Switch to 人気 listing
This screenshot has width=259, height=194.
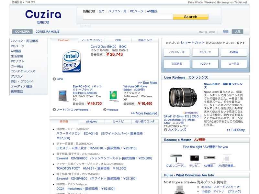point(238,31)
